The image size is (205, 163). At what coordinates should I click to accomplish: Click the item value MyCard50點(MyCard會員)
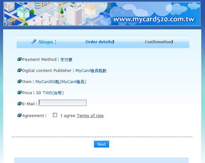pos(61,82)
